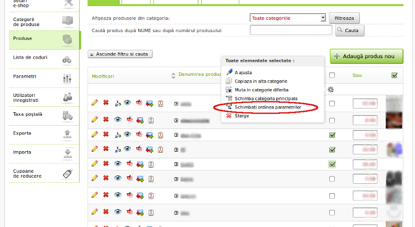Expand the third product row arrow box
Screen dimensions: 415x227
pyautogui.click(x=176, y=135)
